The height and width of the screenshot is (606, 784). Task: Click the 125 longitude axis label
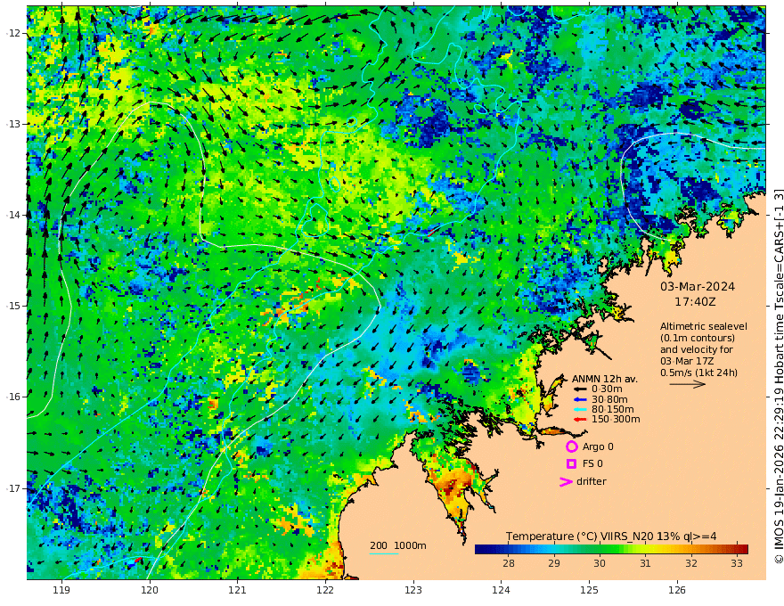pyautogui.click(x=589, y=591)
